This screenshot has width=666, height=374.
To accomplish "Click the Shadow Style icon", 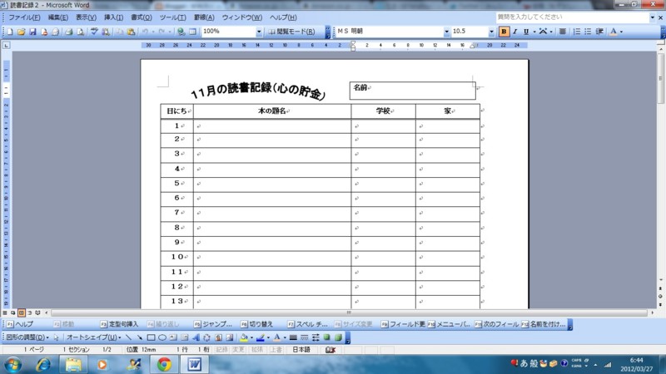I will pyautogui.click(x=326, y=337).
